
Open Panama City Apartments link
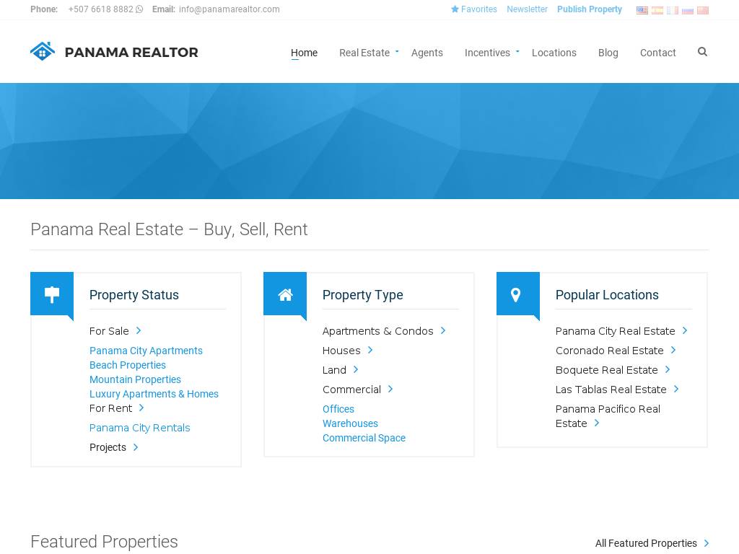[146, 351]
